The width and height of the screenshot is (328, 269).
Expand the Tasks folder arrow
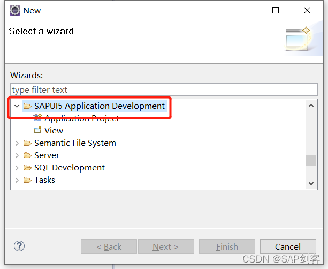[x=17, y=180]
